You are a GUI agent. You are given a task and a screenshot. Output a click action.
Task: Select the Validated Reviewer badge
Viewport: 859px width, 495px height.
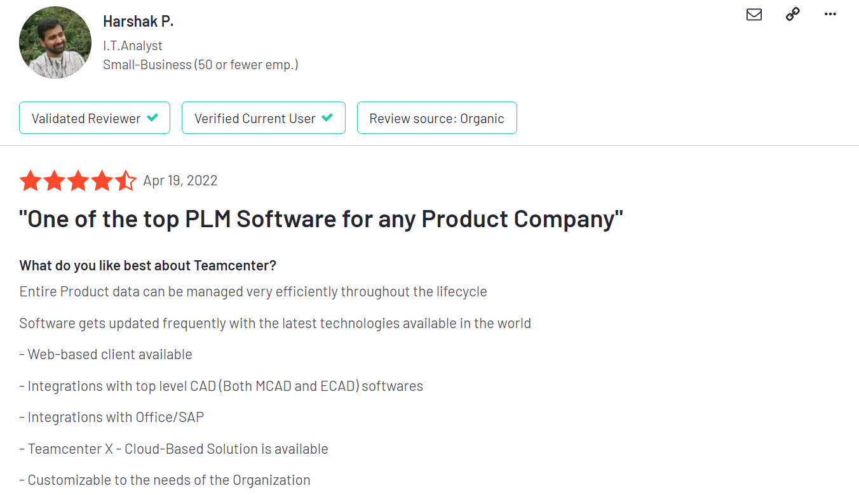95,118
